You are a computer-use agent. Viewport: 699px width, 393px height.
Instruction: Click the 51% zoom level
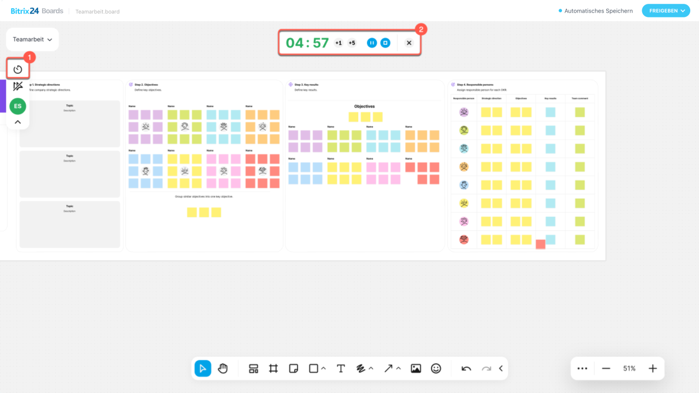629,368
